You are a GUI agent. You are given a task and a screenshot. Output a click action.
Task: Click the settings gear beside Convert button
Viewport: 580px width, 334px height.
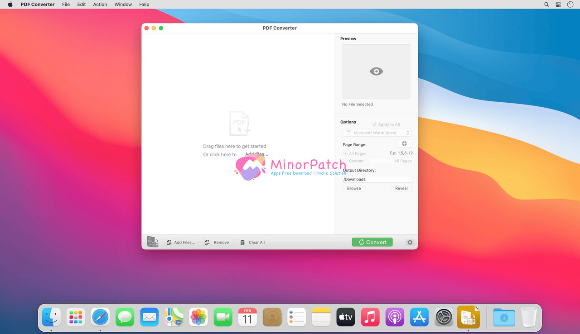(410, 242)
